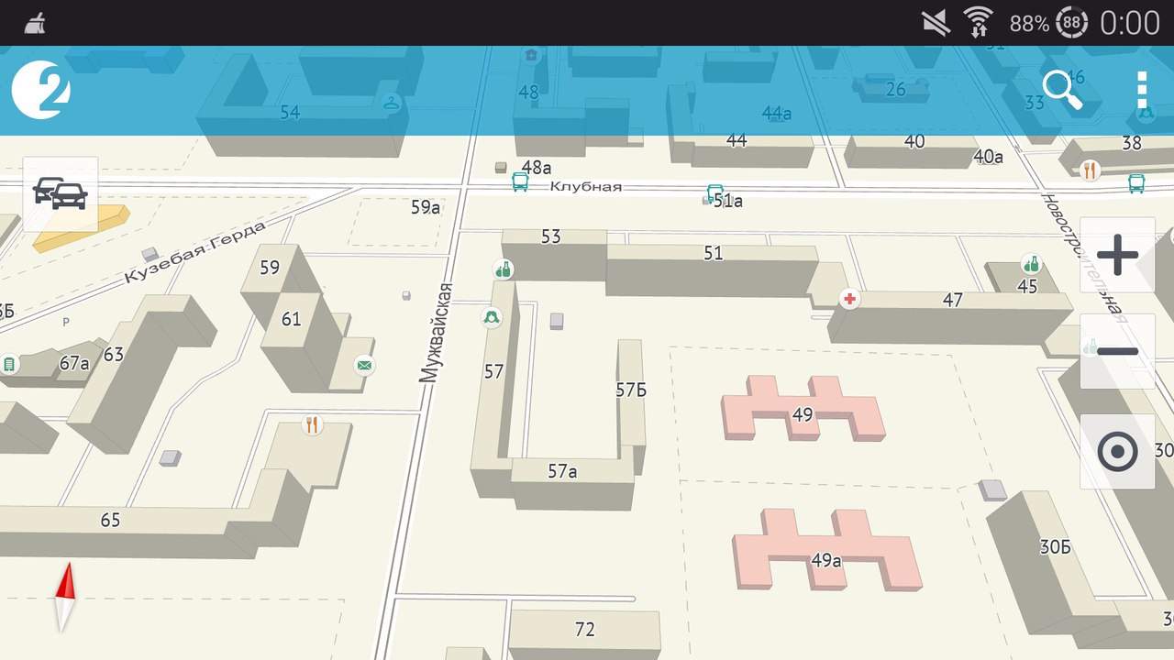Tap the parking P marker

click(65, 322)
